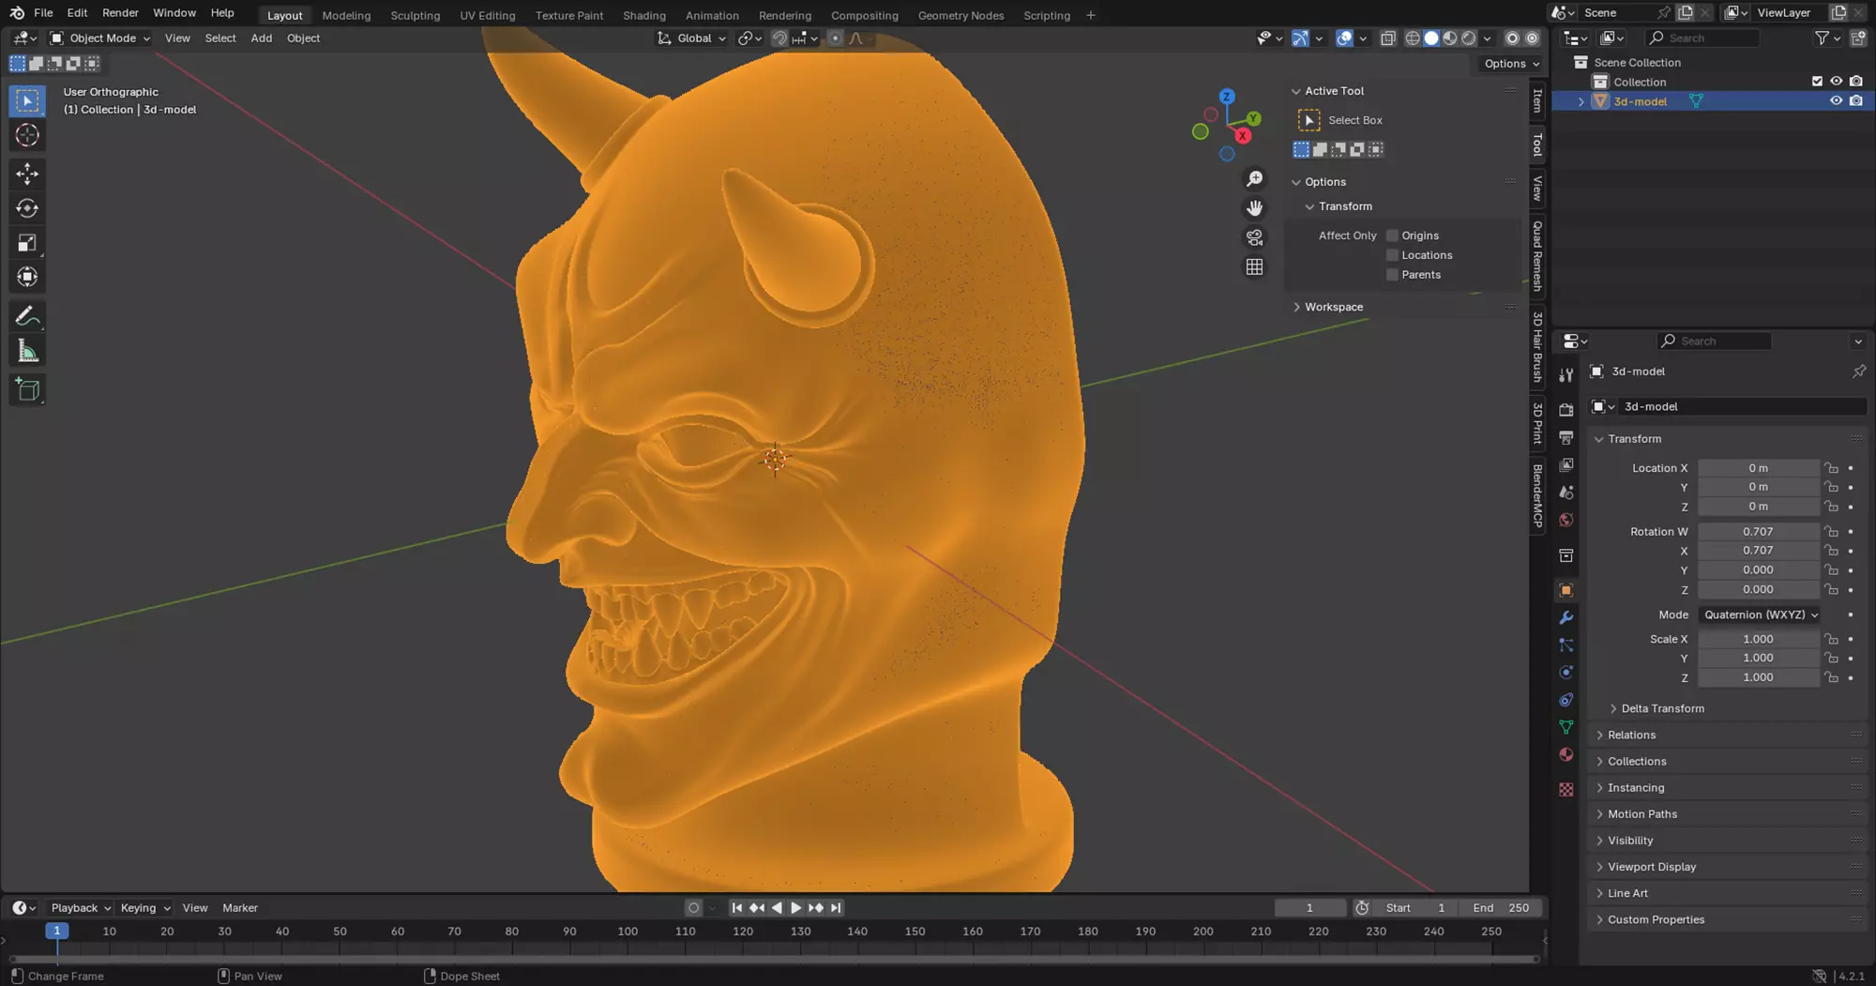
Task: Switch orthographic/perspective grid icon
Action: pos(1254,267)
